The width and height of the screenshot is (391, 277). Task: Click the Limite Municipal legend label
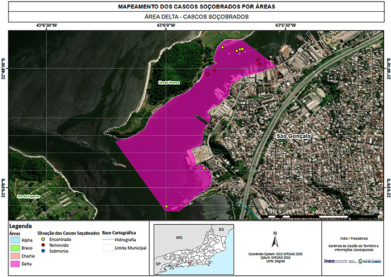coord(130,248)
